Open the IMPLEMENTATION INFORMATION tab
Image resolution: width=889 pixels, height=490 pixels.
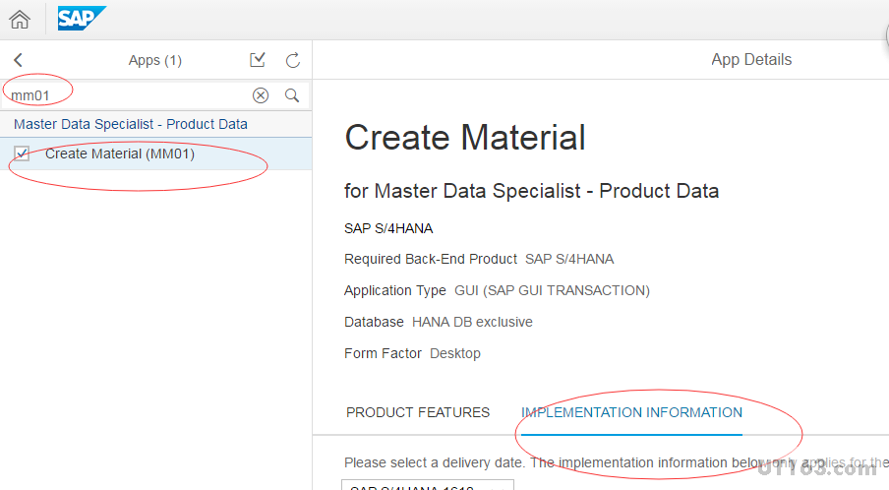pos(631,412)
